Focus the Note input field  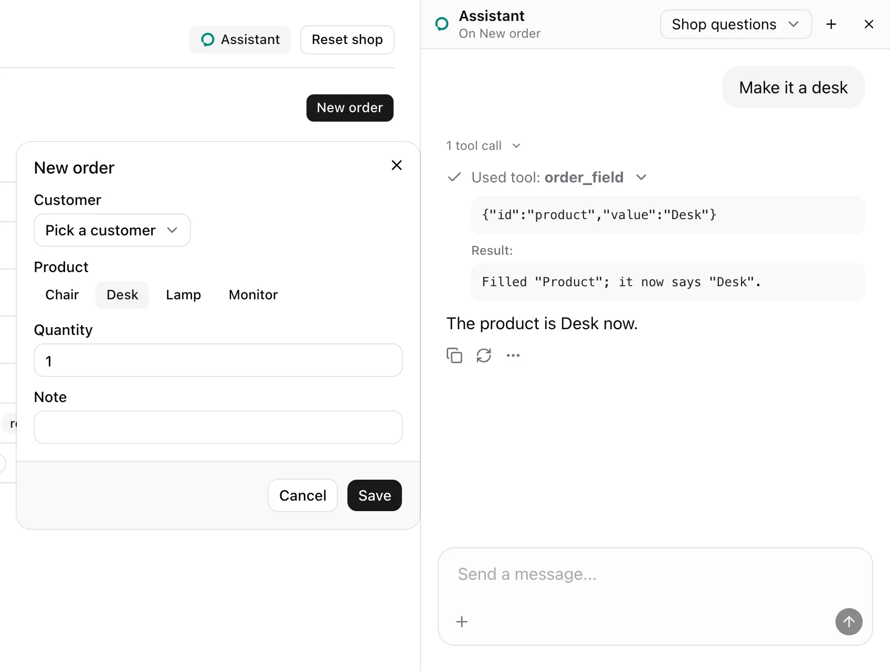pos(218,427)
